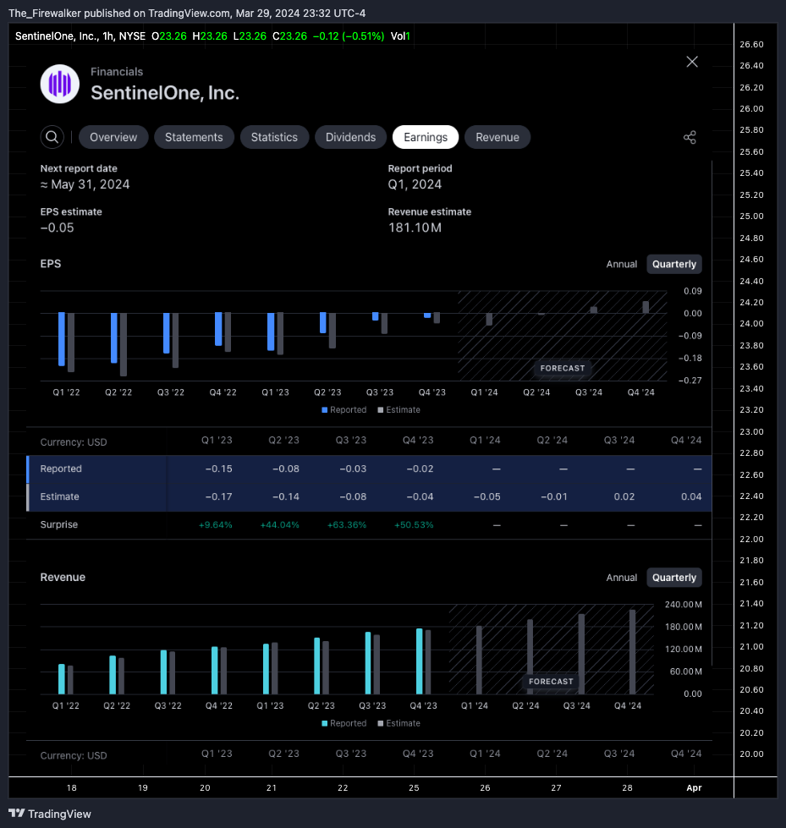
Task: Click the Q4 '23 reported value −0.02
Action: pos(420,469)
